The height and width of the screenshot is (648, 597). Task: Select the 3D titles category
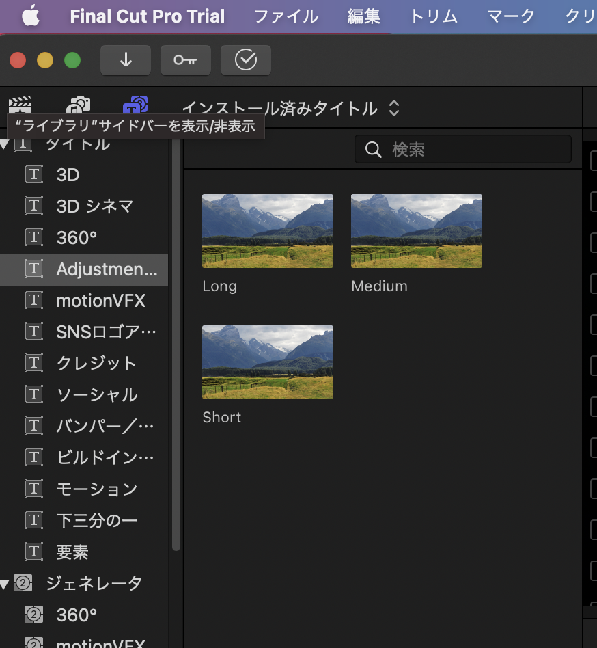tap(84, 175)
